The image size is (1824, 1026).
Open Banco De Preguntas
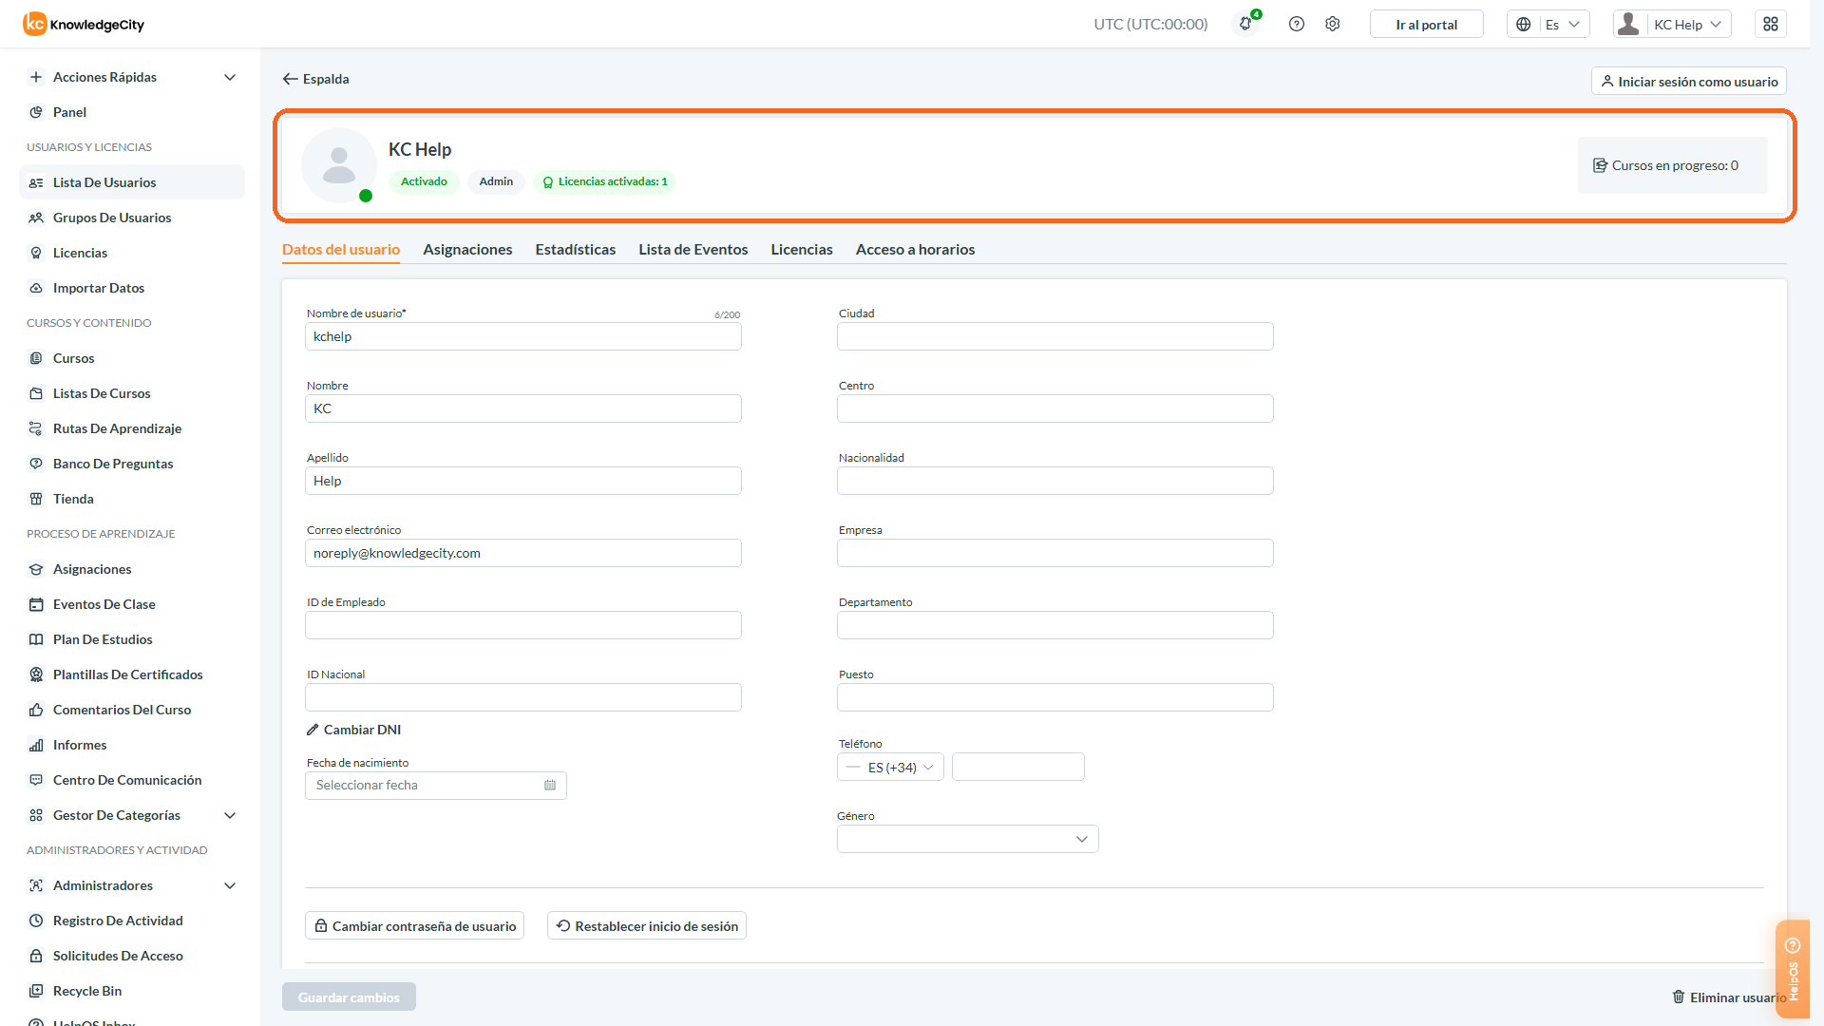[x=132, y=464]
